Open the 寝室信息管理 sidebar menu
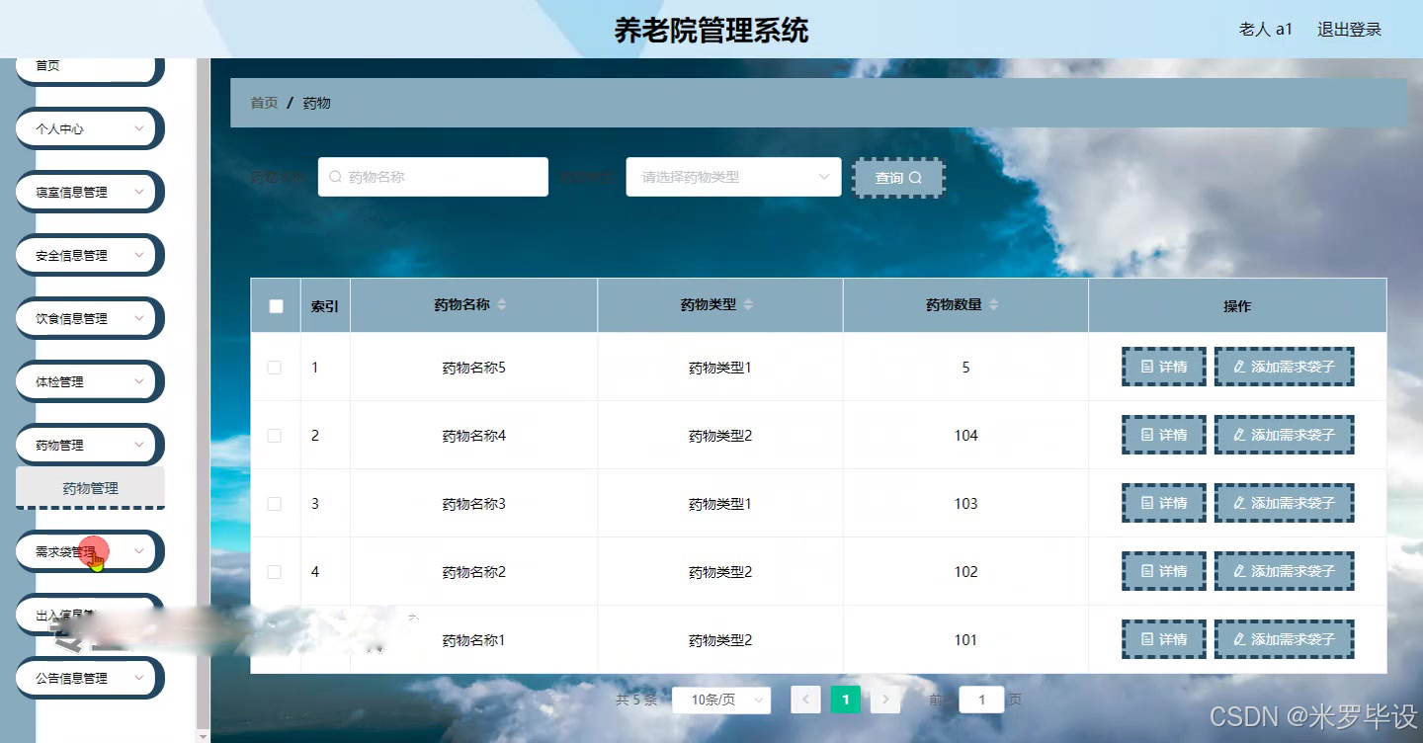This screenshot has width=1423, height=743. pos(88,192)
